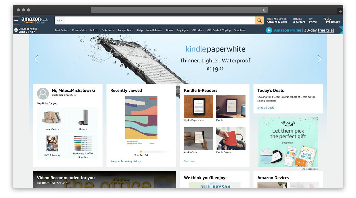Image resolution: width=356 pixels, height=198 pixels.
Task: Open Stationery & Office Supplies tile
Action: point(83,146)
